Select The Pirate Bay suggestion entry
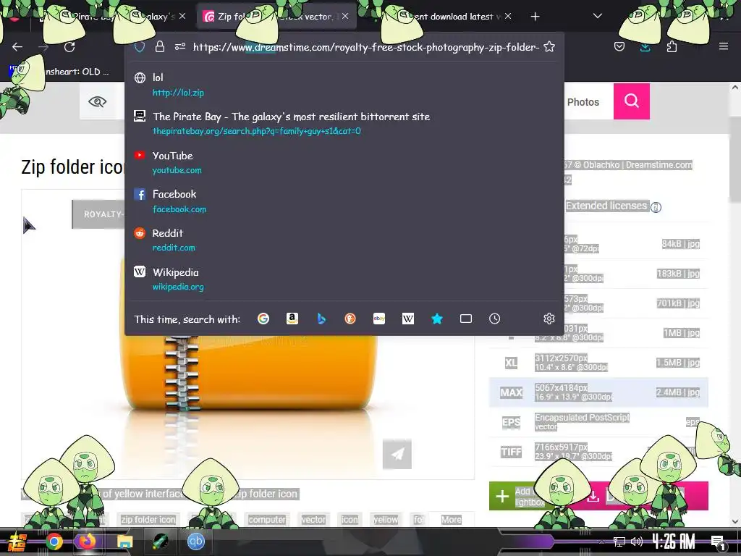Screen dimensions: 741x556 coord(344,123)
